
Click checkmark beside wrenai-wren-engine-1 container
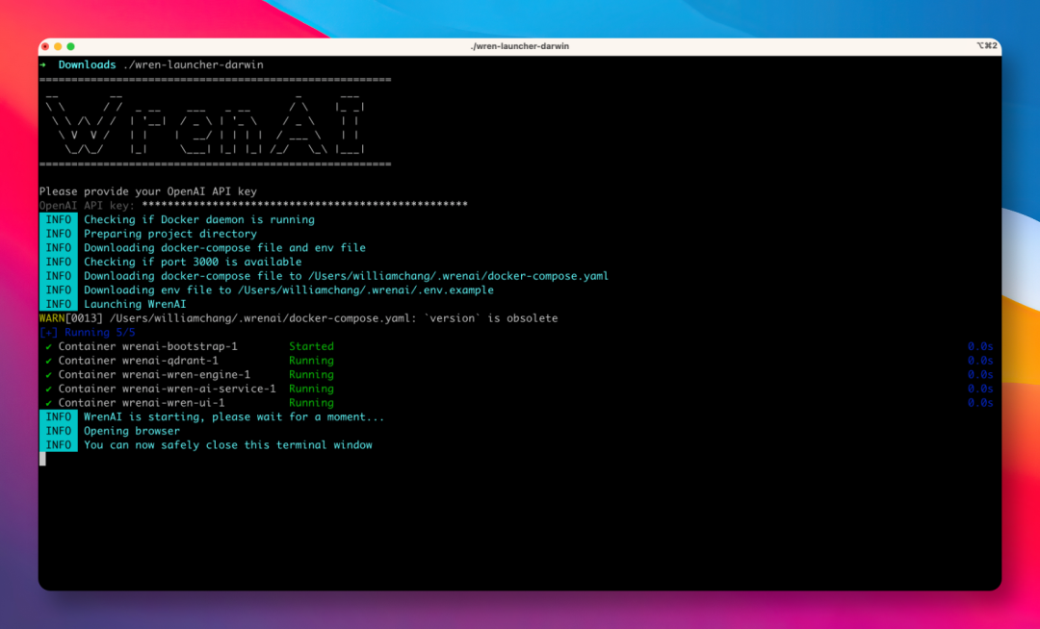(48, 375)
